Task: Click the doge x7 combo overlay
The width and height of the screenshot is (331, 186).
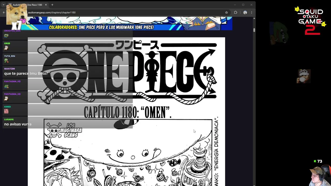Action: click(17, 17)
